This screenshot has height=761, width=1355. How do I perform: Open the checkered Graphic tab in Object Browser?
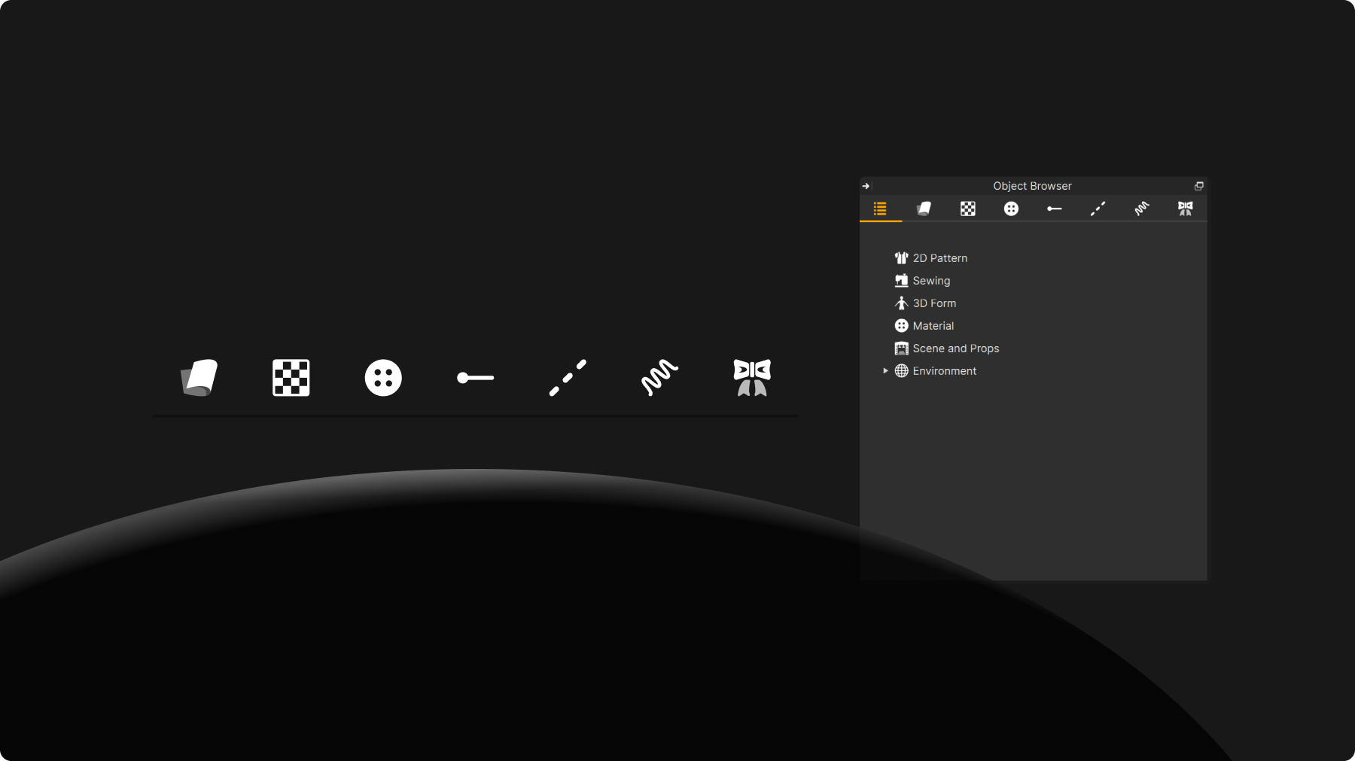968,209
